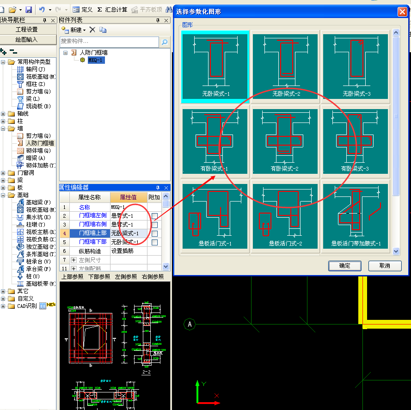Viewport: 411px width, 410px height.
Task: Click the 定义 toolbar button
Action: point(82,10)
